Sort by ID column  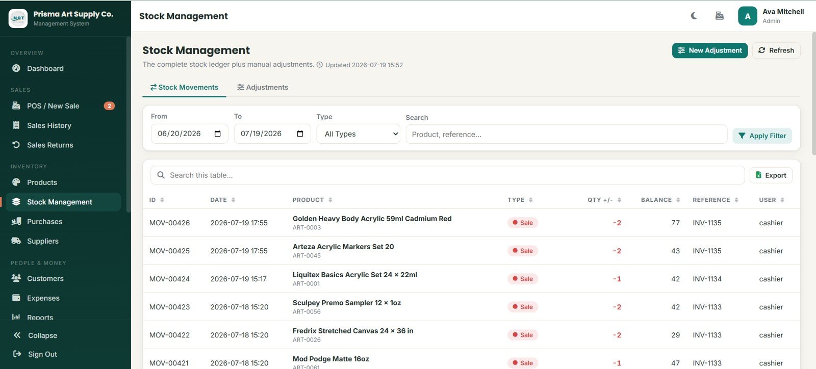pyautogui.click(x=157, y=200)
